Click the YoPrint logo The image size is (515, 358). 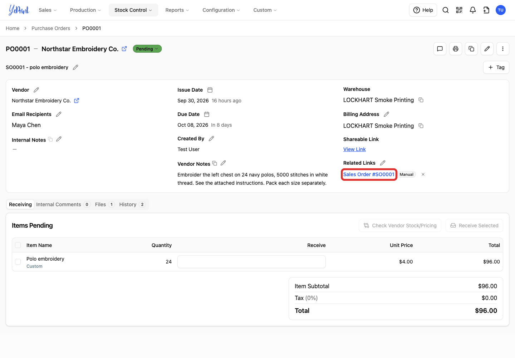coord(19,10)
